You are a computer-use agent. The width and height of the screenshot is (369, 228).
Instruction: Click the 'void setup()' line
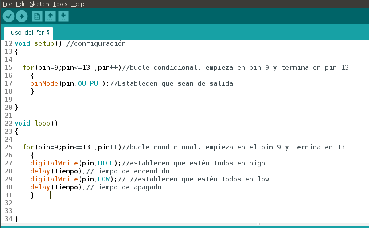coord(38,43)
